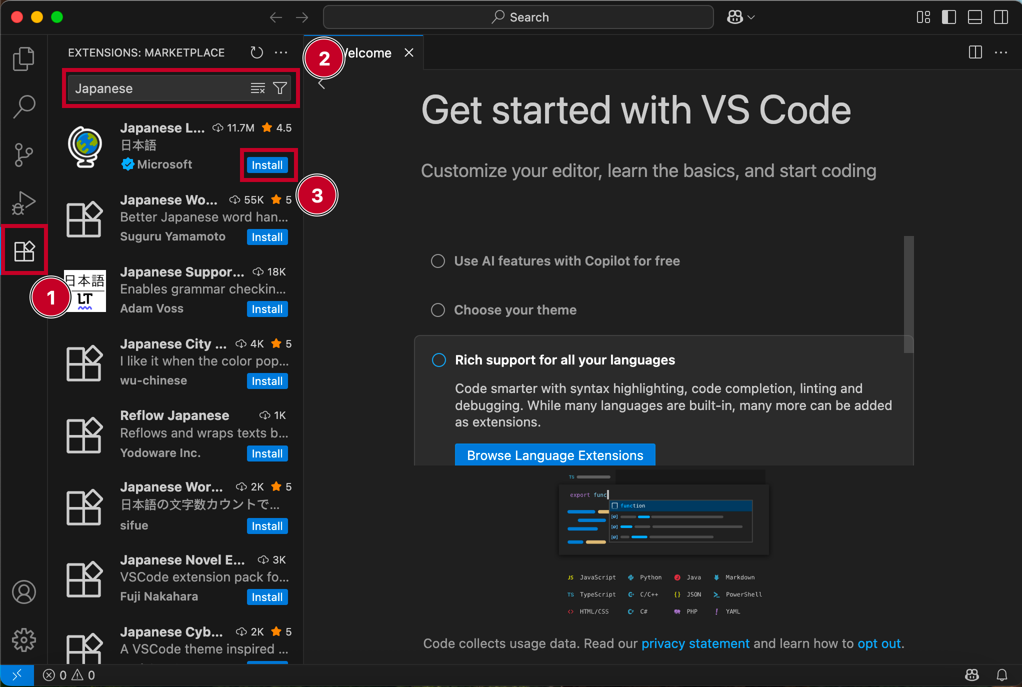Install Japanese Word extension by sifue
Image resolution: width=1022 pixels, height=687 pixels.
(x=267, y=526)
